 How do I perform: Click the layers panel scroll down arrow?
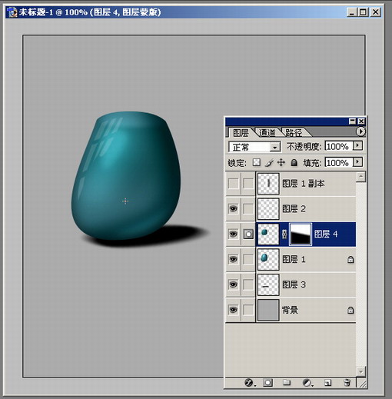pyautogui.click(x=360, y=371)
